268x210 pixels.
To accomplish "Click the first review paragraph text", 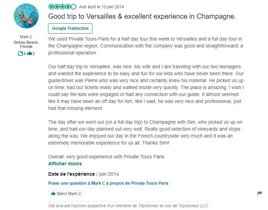I will point(146,46).
